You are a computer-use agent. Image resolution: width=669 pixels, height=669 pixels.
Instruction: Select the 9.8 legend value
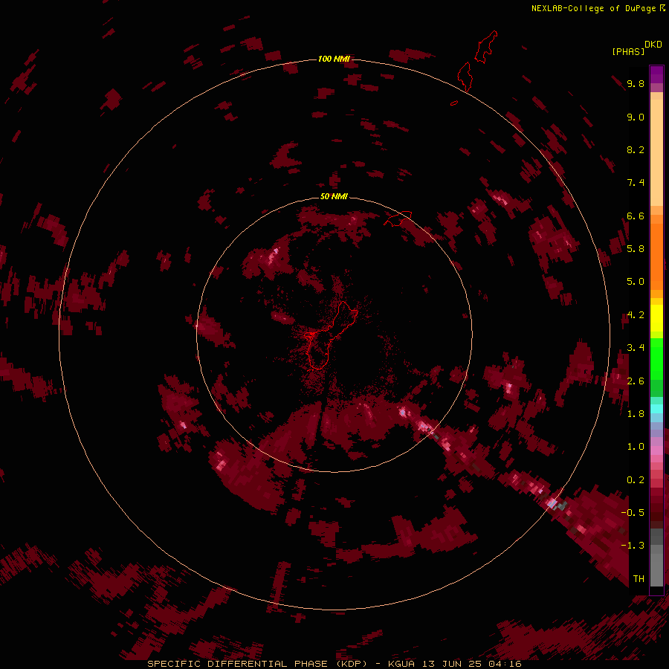pyautogui.click(x=636, y=83)
